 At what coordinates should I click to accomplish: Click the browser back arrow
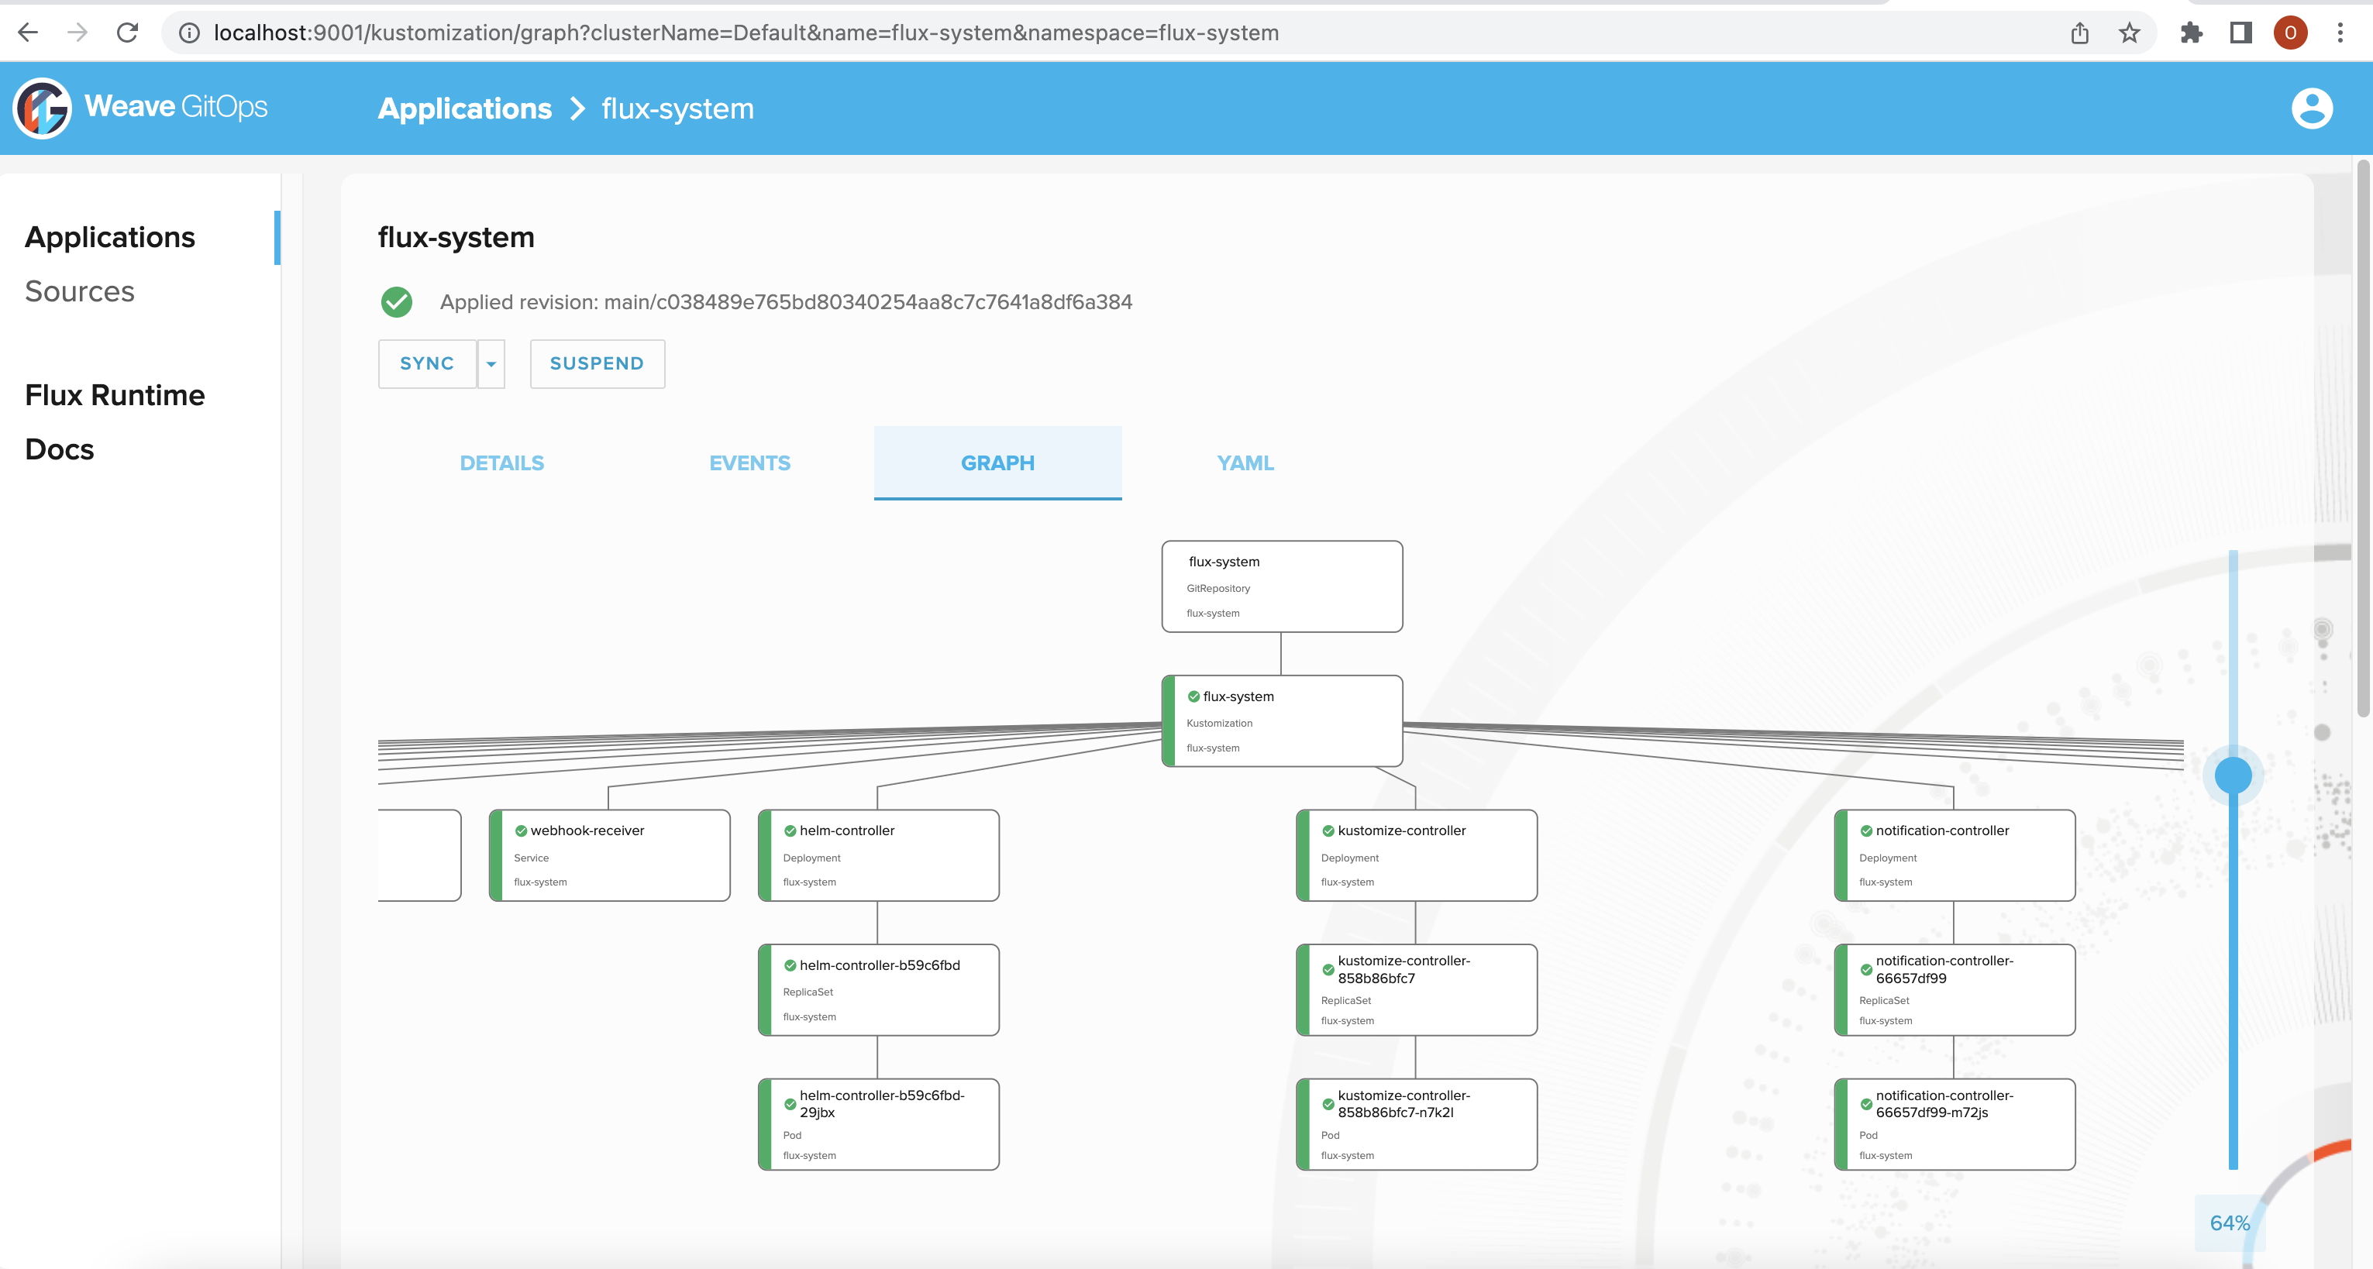[28, 33]
